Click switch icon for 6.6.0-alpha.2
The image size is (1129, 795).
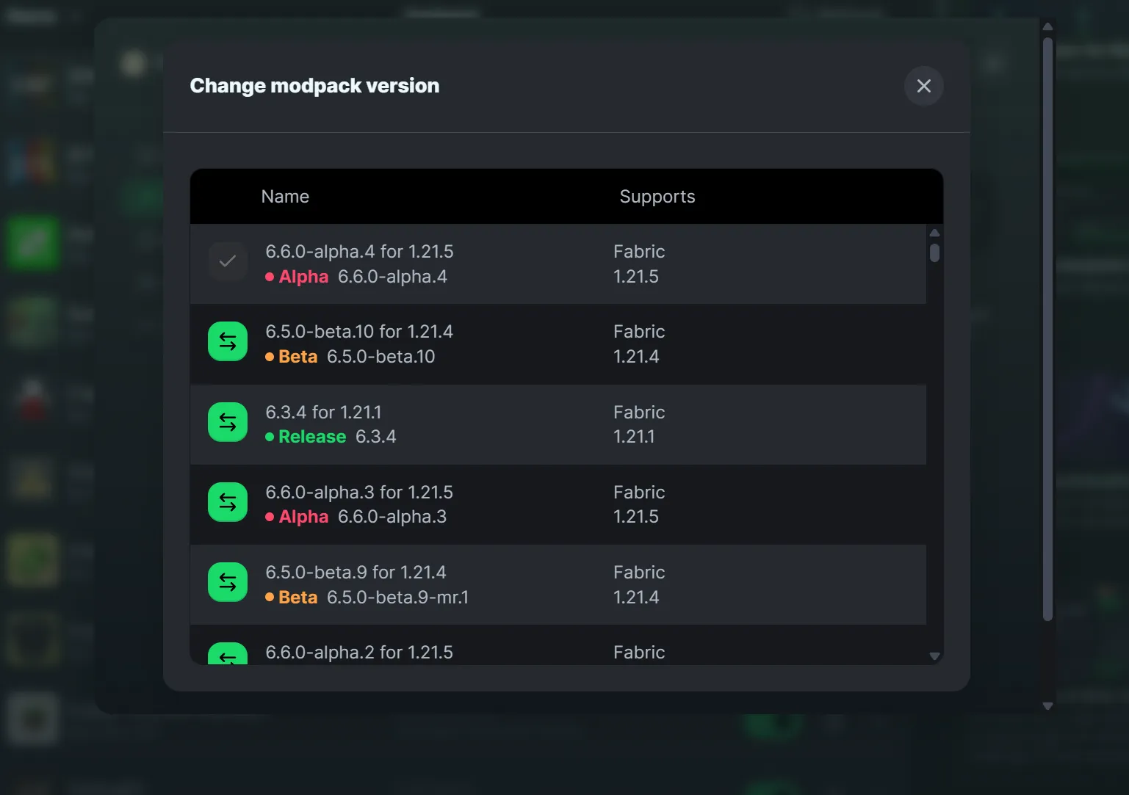(228, 654)
